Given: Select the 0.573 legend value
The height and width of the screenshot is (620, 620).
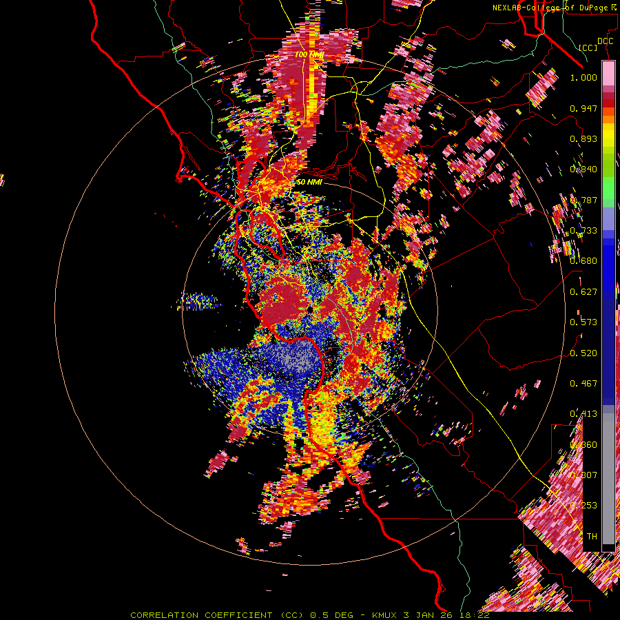Looking at the screenshot, I should click(583, 322).
